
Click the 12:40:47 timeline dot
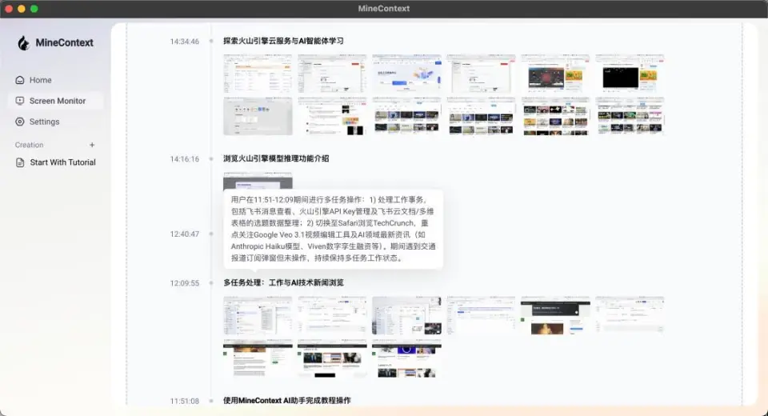point(211,234)
